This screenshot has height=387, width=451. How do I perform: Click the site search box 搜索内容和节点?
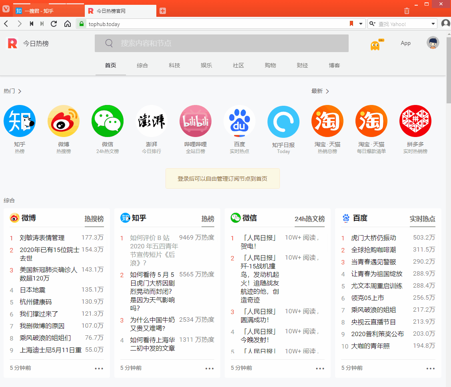click(x=222, y=43)
